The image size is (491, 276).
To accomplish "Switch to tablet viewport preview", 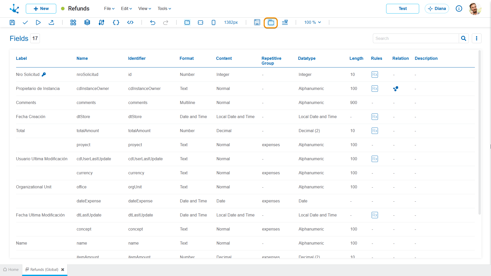I will 200,22.
